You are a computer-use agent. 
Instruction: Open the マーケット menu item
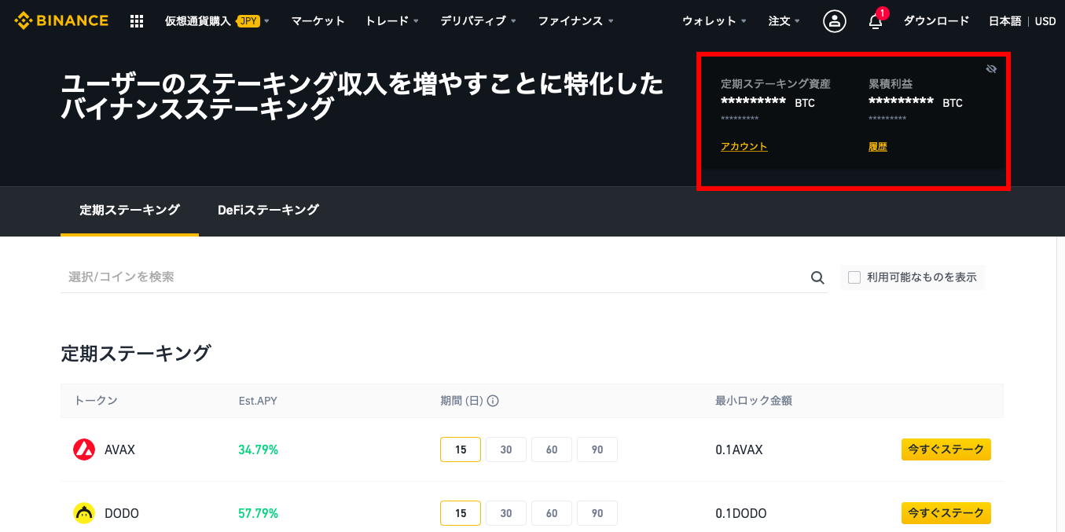[x=318, y=21]
